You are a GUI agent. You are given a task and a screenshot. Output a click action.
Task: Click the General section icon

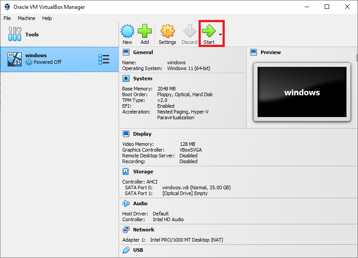coord(126,52)
